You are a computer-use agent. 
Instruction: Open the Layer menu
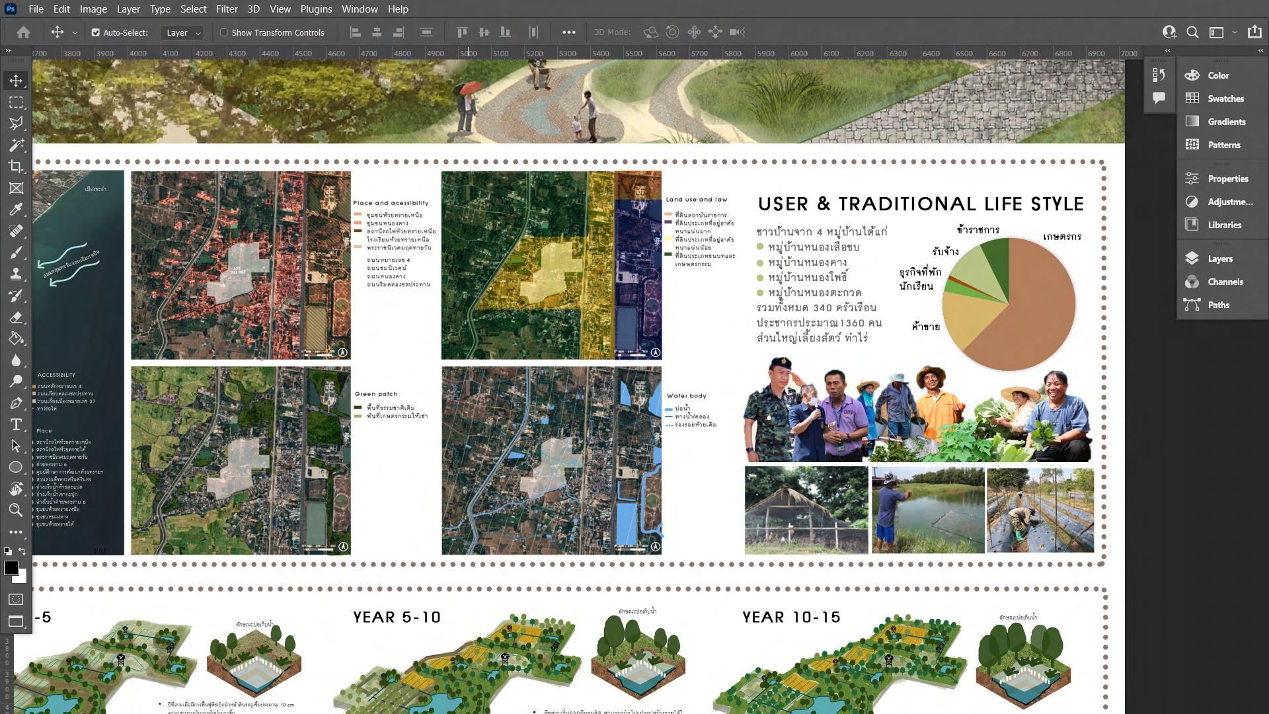pyautogui.click(x=128, y=9)
